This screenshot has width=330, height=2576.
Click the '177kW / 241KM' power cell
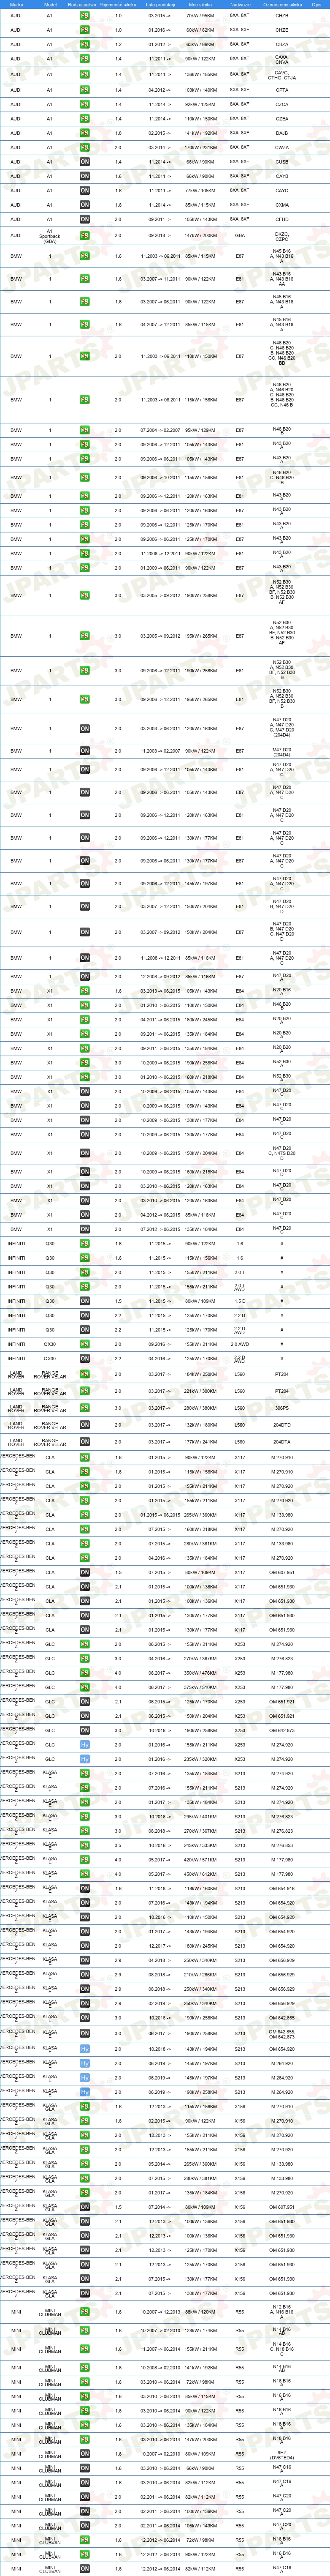pos(200,1442)
